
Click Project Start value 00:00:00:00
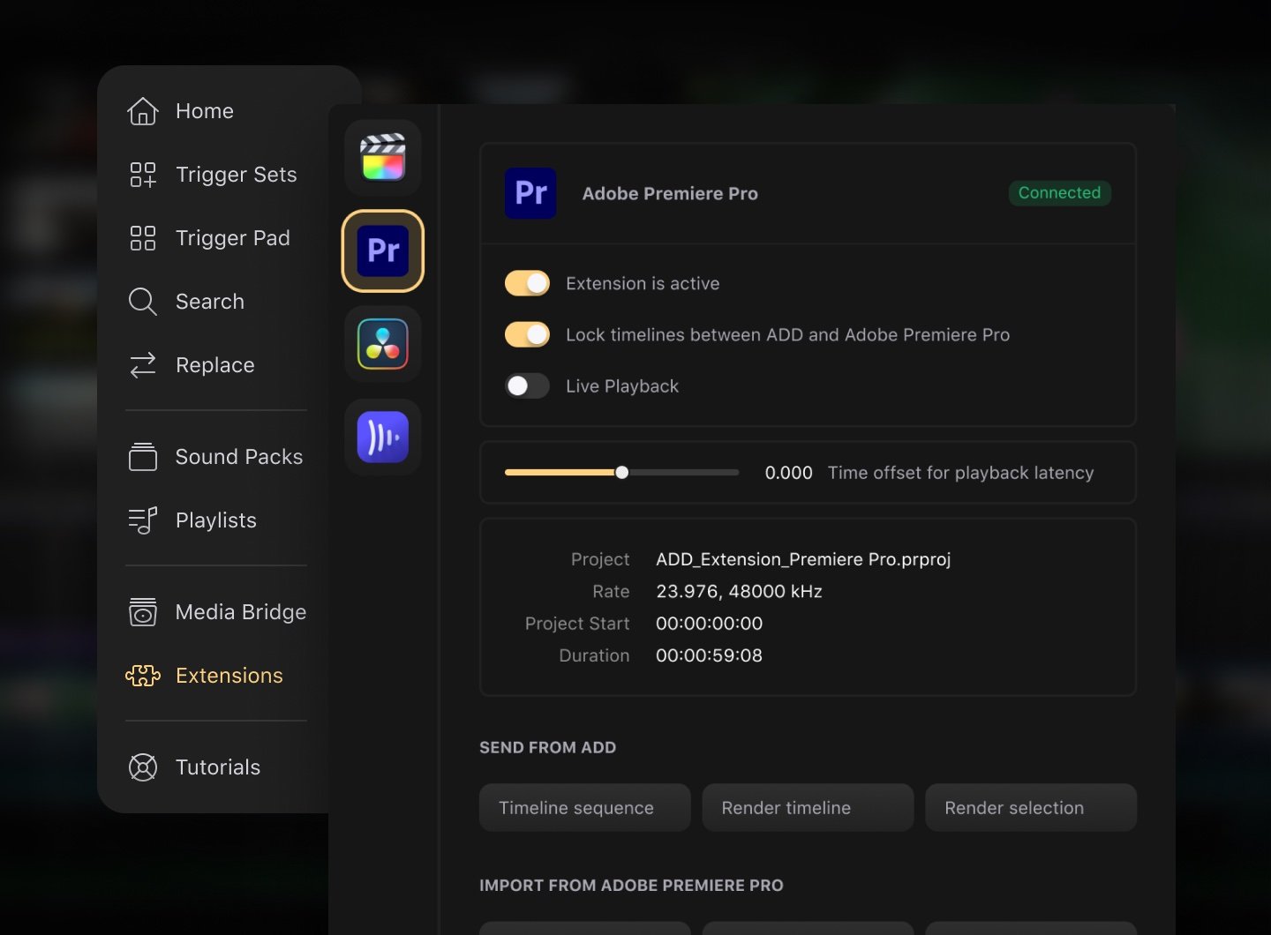pos(710,624)
